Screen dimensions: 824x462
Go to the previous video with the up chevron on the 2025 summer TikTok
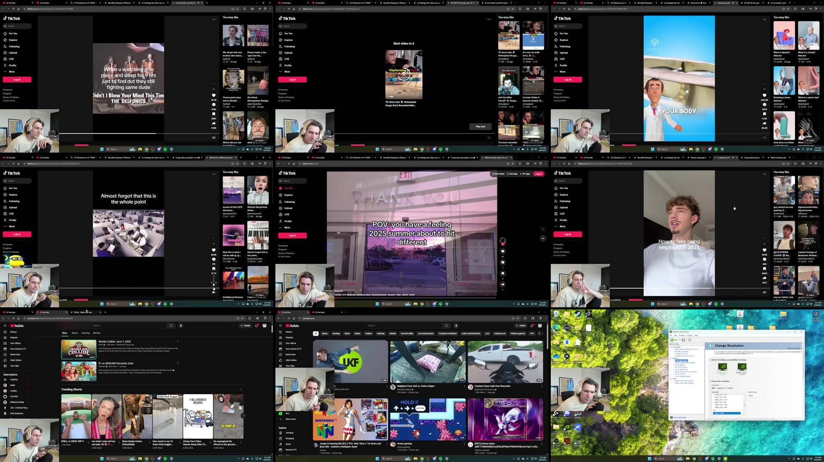click(543, 229)
